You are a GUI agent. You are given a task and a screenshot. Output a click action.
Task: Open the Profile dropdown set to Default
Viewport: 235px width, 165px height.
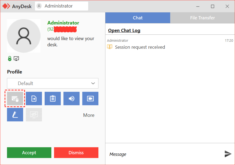coord(53,83)
